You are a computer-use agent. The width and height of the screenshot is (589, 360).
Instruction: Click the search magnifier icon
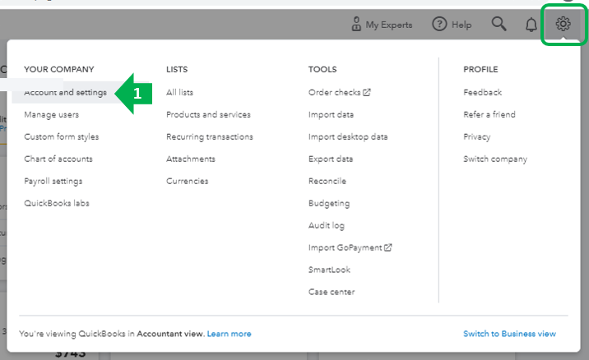(x=499, y=24)
